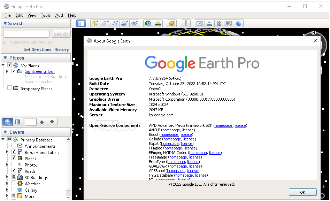330x201 pixels.
Task: Collapse the Search panel triangle
Action: coord(5,23)
